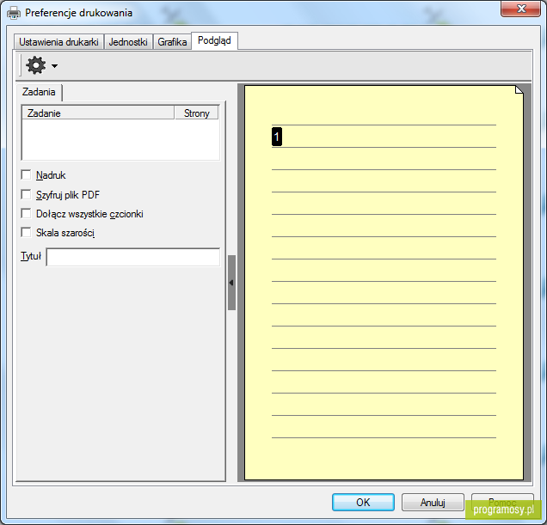
Task: Click the Anuluj button
Action: coord(433,503)
